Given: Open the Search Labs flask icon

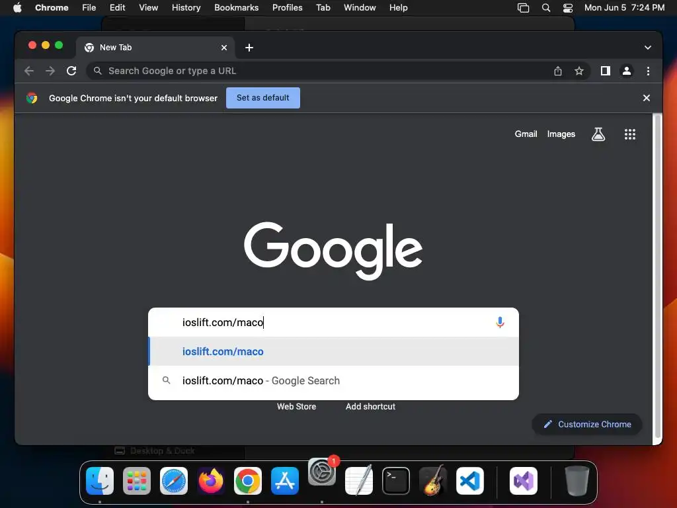Looking at the screenshot, I should point(598,134).
